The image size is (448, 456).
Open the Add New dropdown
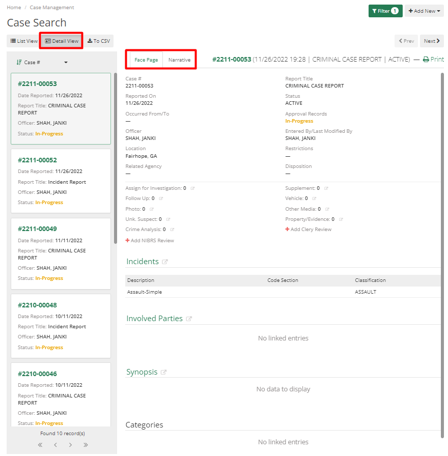point(424,10)
